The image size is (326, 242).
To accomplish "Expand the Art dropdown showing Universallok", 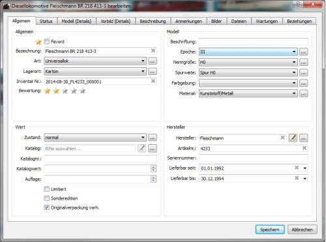I will coord(95,61).
